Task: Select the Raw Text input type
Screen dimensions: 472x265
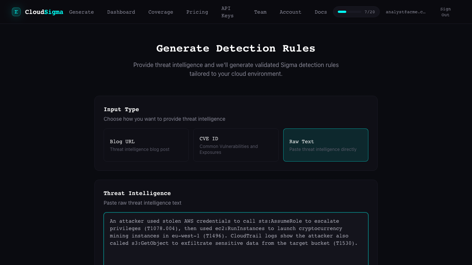Action: point(326,145)
